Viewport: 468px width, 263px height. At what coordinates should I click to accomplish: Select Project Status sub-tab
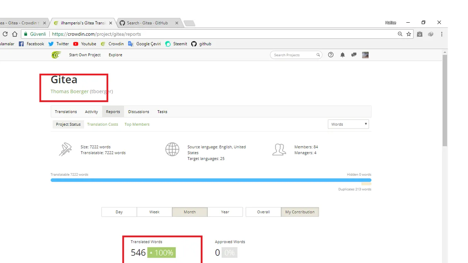(68, 124)
